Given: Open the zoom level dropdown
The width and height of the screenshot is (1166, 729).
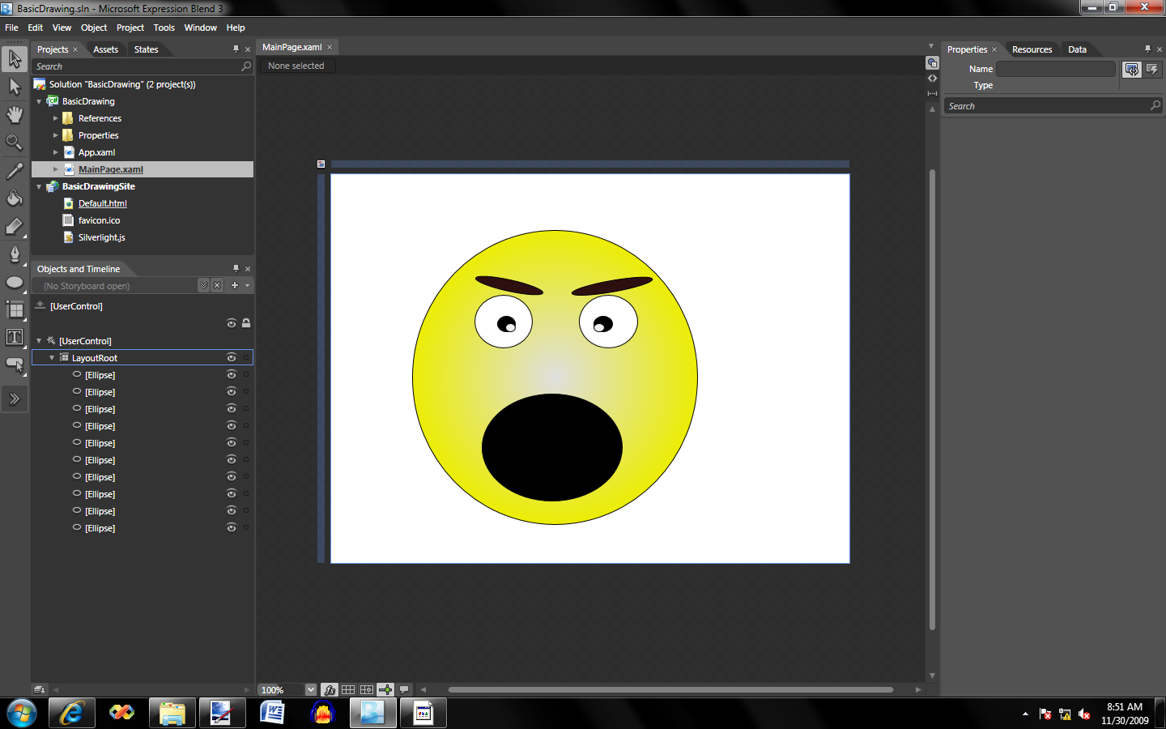Looking at the screenshot, I should pyautogui.click(x=310, y=690).
